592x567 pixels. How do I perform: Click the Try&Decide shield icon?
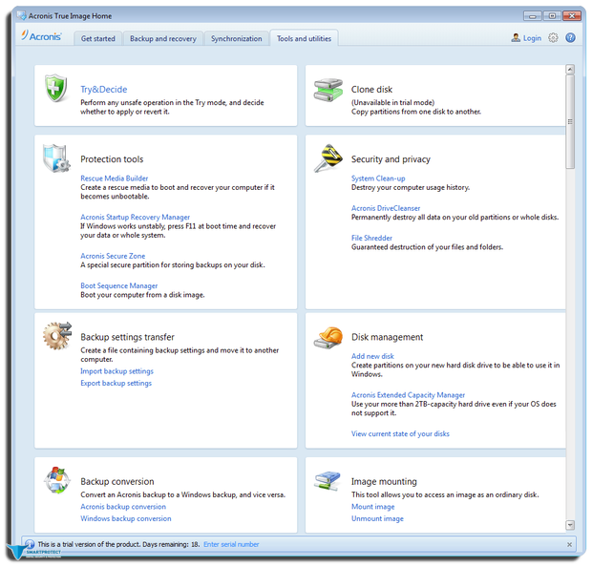coord(56,90)
